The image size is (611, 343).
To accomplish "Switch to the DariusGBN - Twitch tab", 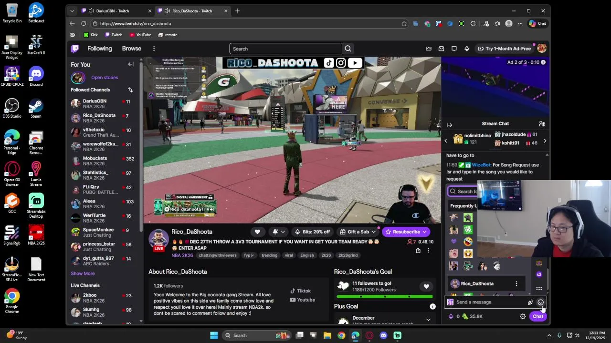I will point(116,10).
